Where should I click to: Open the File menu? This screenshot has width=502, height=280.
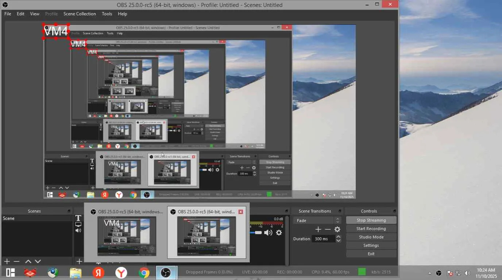[x=8, y=14]
